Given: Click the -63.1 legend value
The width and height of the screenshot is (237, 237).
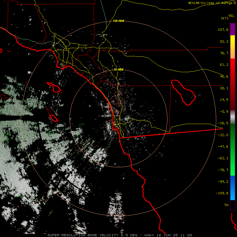Looking at the screenshot, I should pos(223,158).
